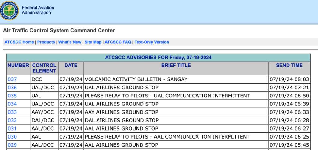The image size is (318, 150).
Task: Open advisory number 034
Action: point(12,104)
